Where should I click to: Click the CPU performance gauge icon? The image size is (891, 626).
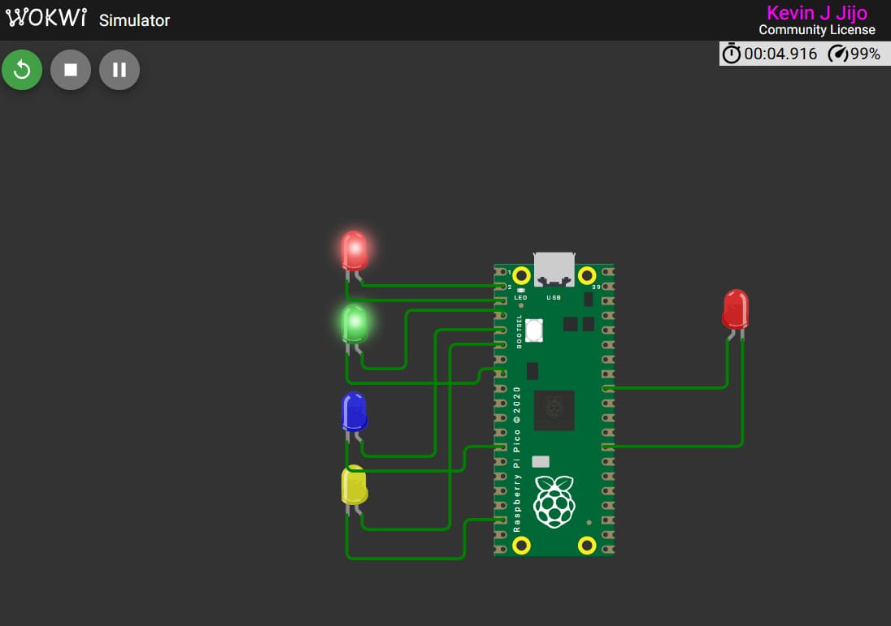pos(838,54)
